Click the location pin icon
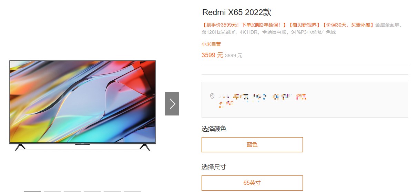 [x=212, y=96]
